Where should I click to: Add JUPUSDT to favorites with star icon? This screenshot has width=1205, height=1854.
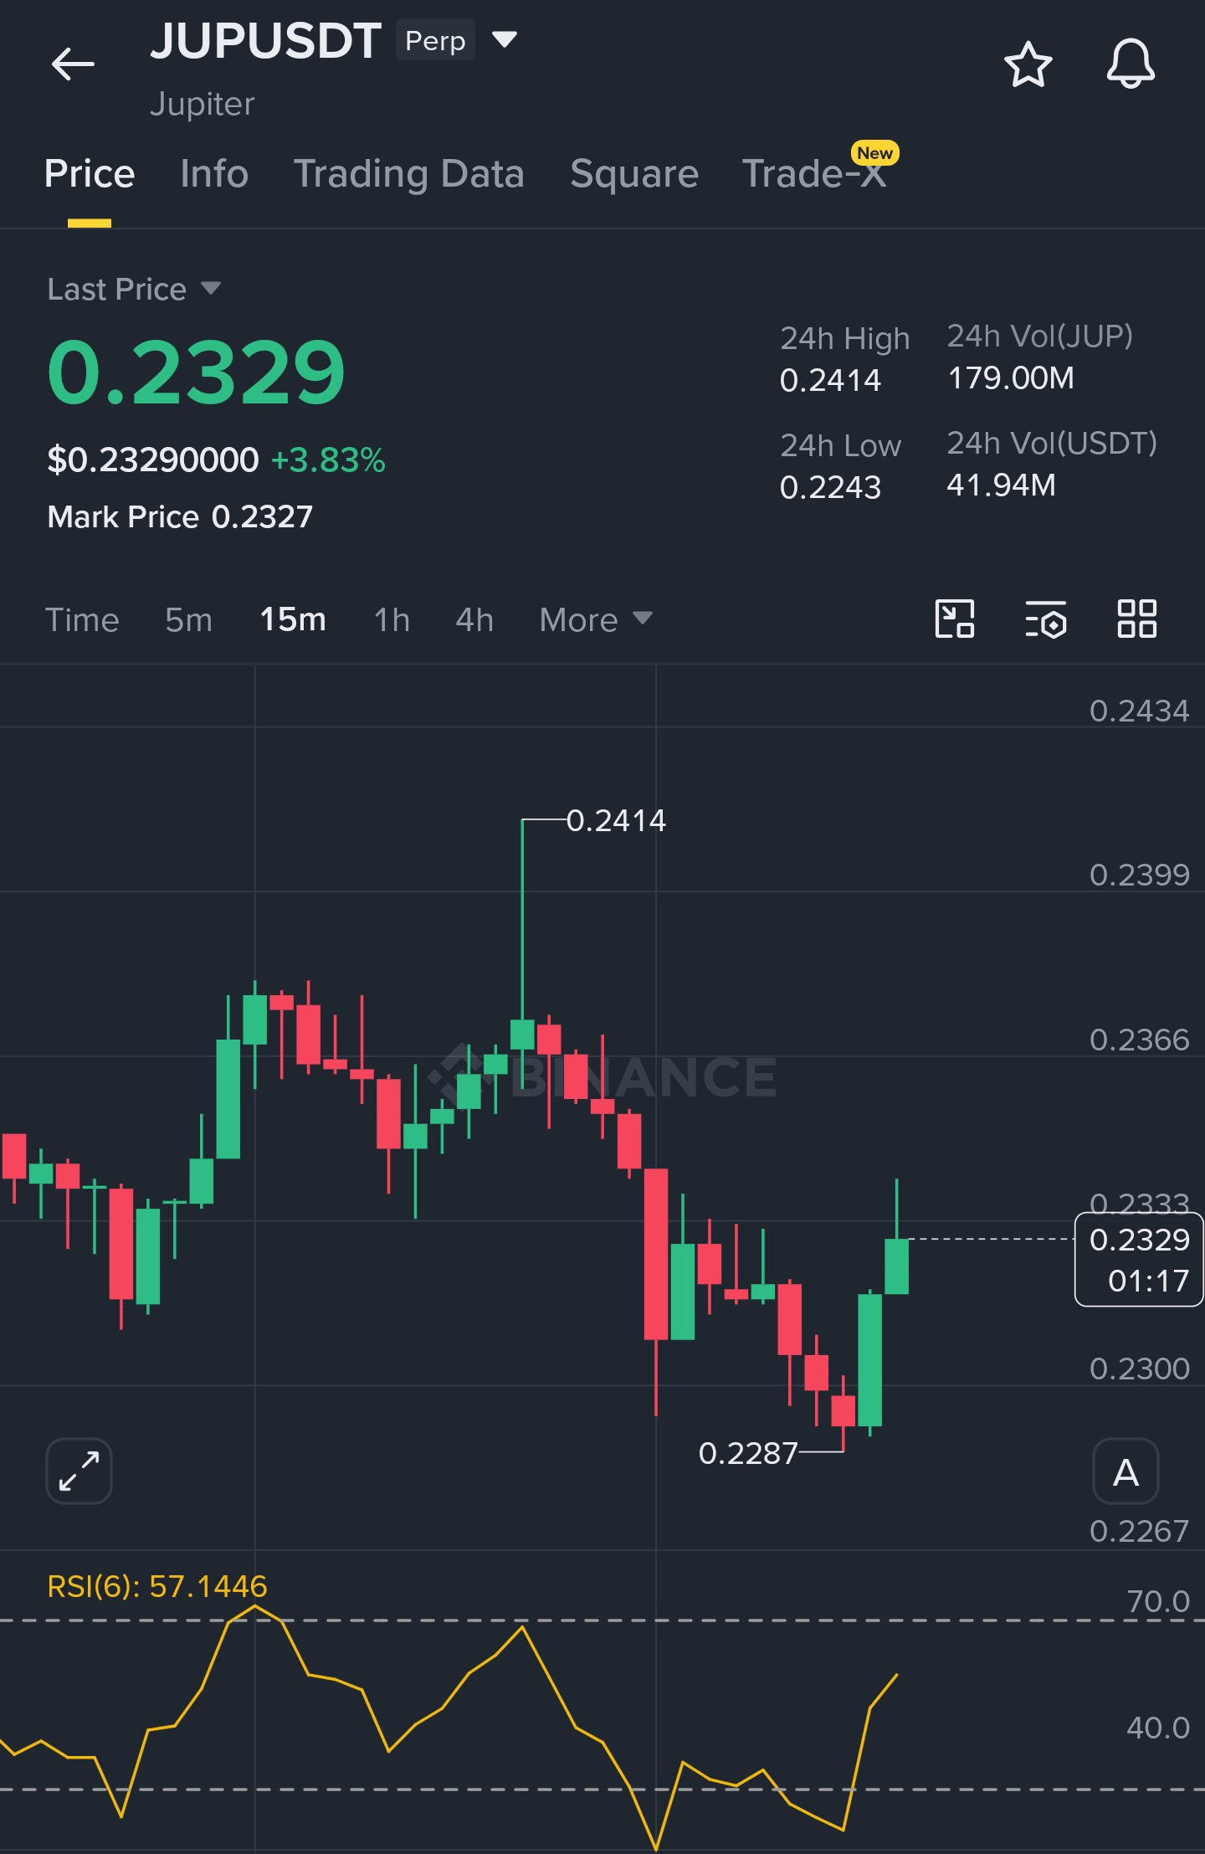1028,64
